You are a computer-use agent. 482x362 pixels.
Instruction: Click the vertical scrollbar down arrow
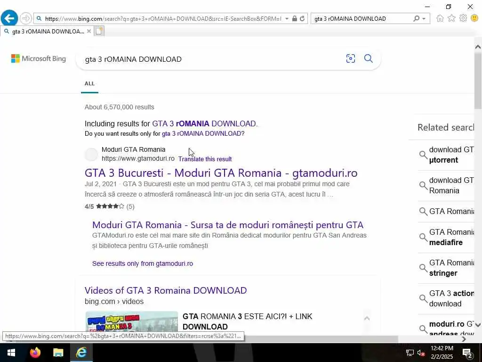(478, 325)
